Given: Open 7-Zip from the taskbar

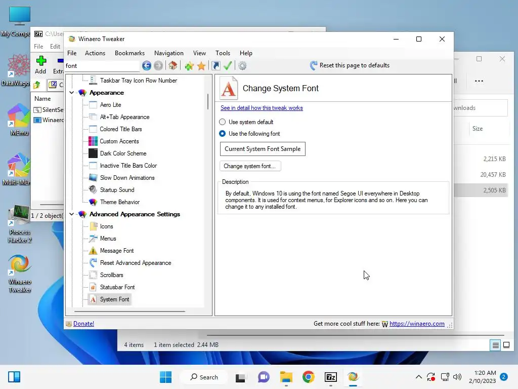Looking at the screenshot, I should (x=331, y=377).
